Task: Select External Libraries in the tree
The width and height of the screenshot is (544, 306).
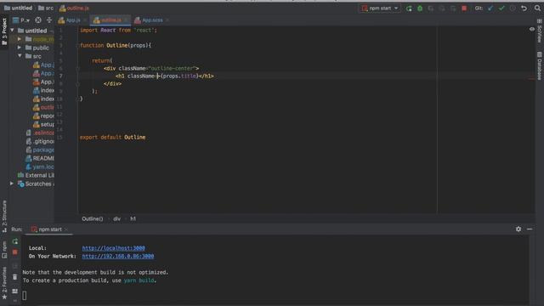Action: click(x=36, y=175)
